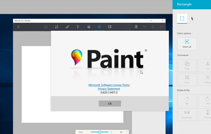211x134 pixels.
Task: Click the Select all button
Action: [x=187, y=44]
